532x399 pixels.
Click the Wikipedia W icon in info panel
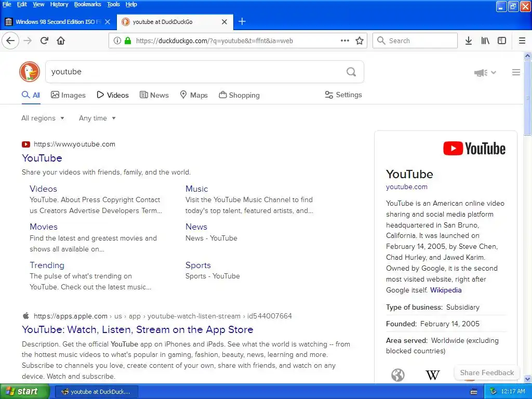pos(433,375)
